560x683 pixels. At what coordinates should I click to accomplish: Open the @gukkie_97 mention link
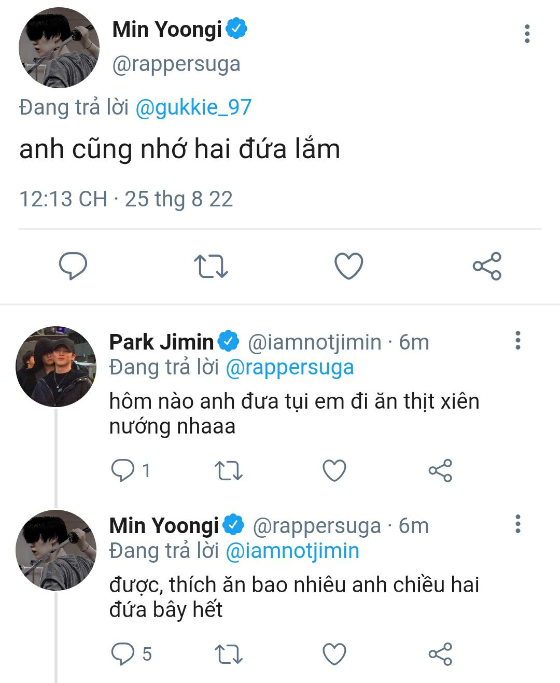(x=193, y=107)
